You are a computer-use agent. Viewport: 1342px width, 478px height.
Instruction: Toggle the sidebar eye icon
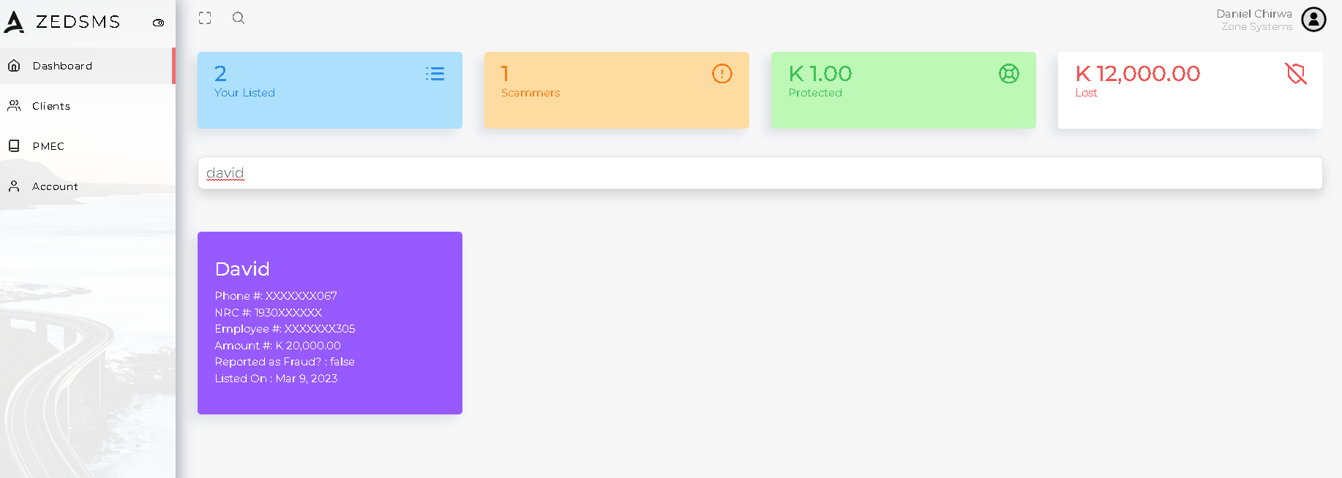[158, 23]
